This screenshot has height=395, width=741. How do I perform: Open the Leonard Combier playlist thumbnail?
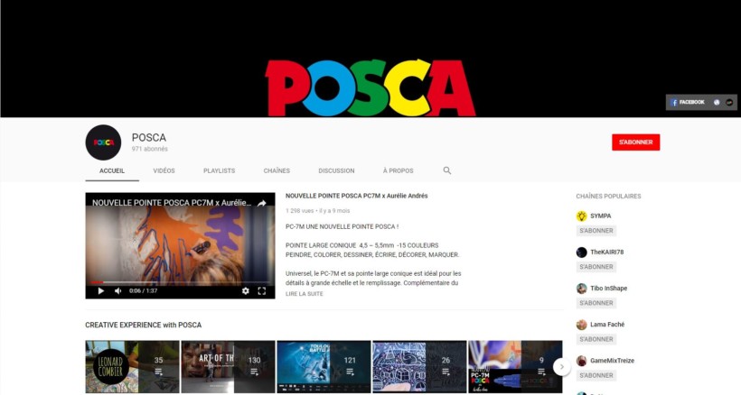point(132,367)
